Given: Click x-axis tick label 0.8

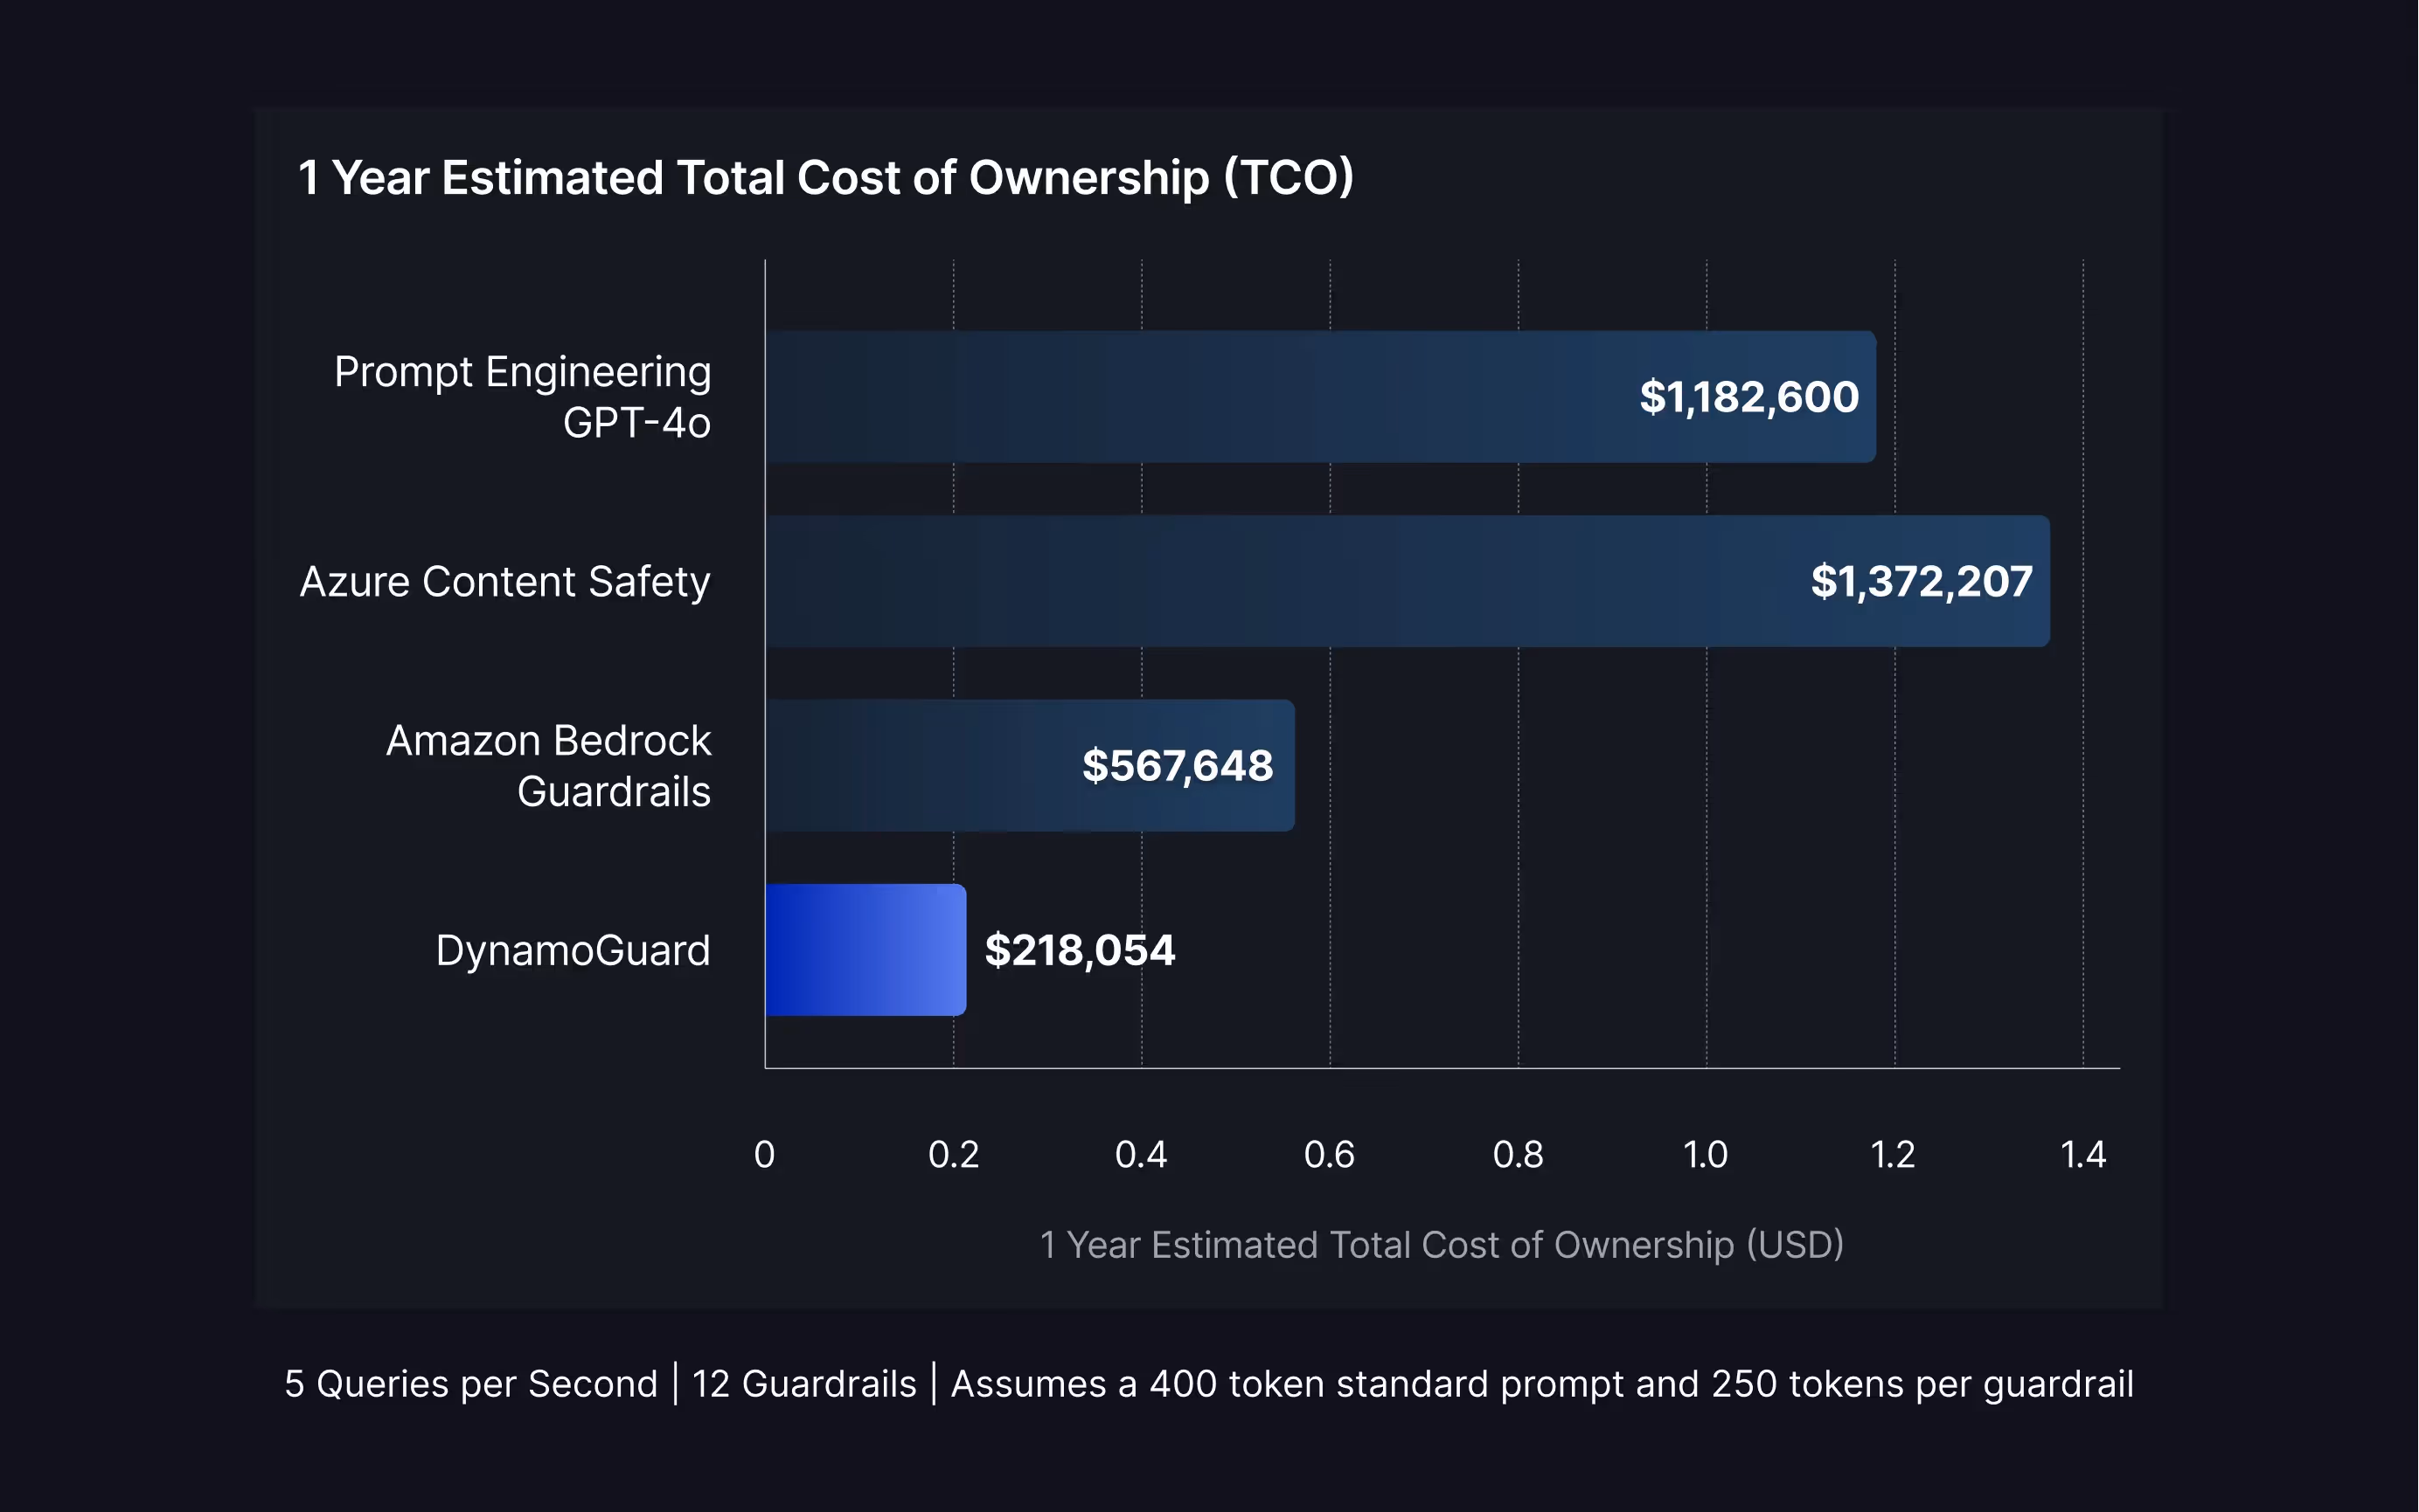Looking at the screenshot, I should pyautogui.click(x=1518, y=1155).
